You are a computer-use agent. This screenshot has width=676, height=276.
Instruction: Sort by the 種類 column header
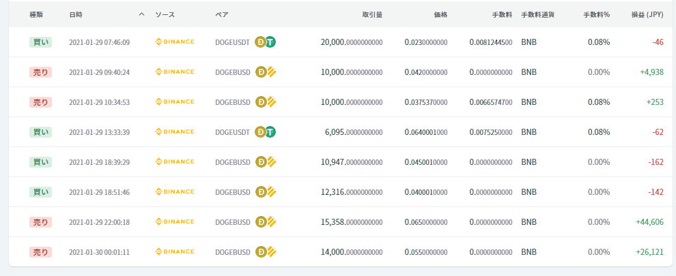[36, 14]
